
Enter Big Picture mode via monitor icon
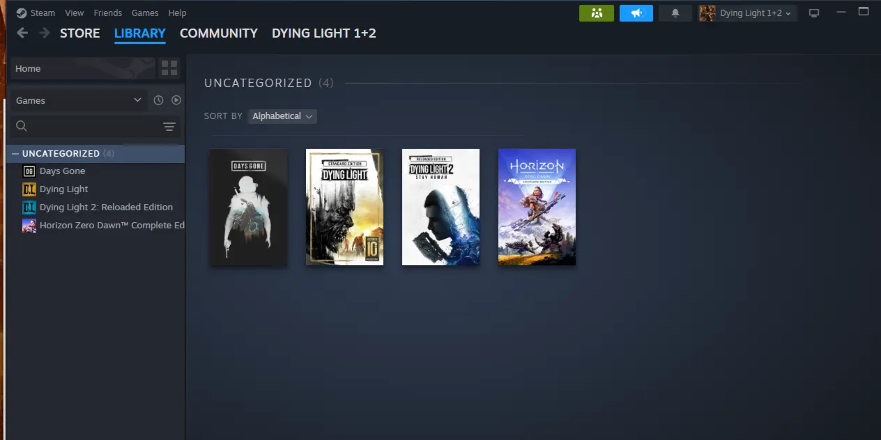(x=814, y=13)
